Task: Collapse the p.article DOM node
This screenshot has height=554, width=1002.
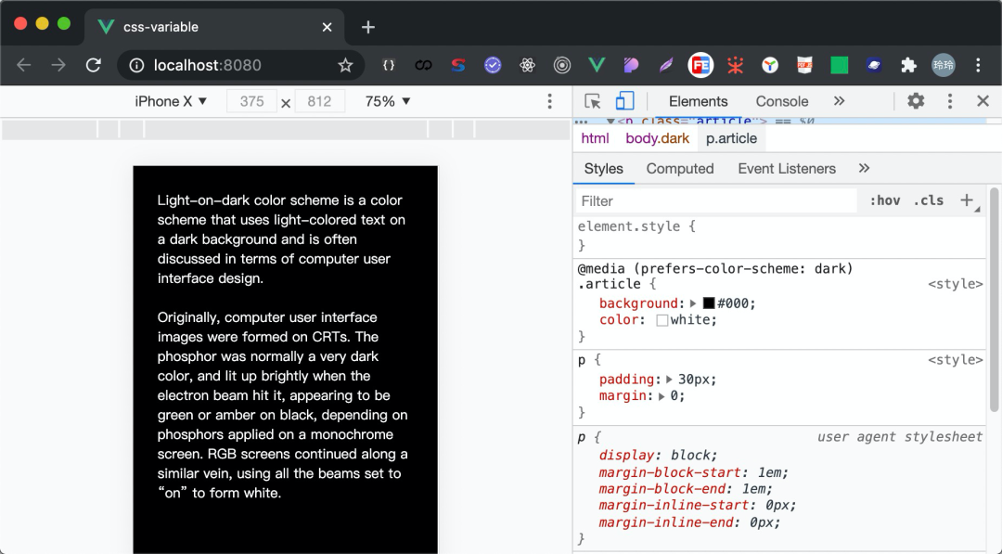Action: coord(610,121)
